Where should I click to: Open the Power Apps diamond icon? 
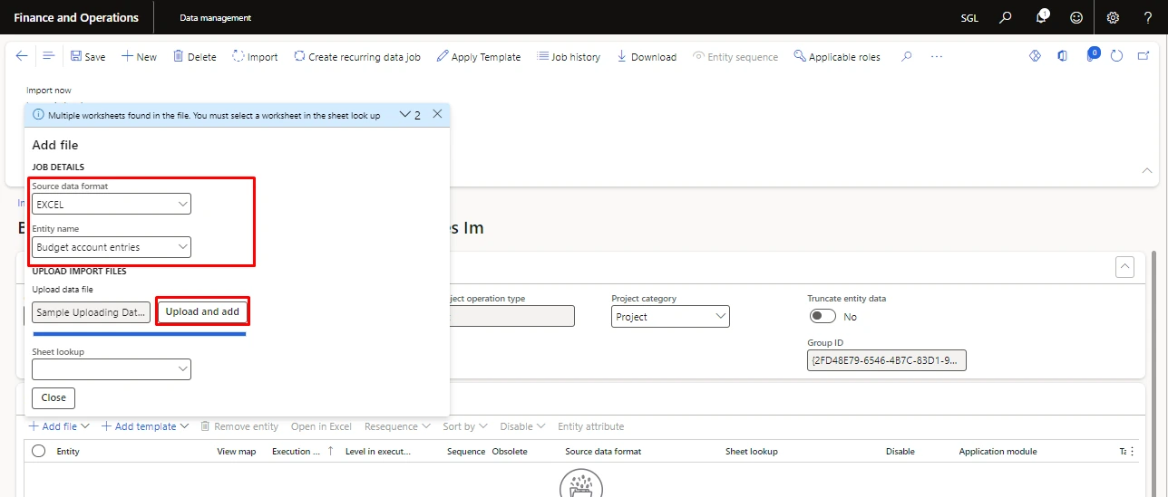coord(1035,56)
